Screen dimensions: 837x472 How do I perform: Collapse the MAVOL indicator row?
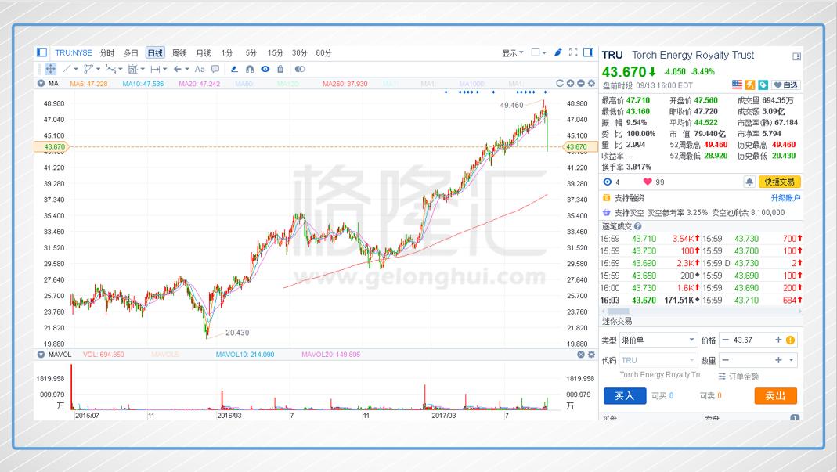click(x=41, y=355)
